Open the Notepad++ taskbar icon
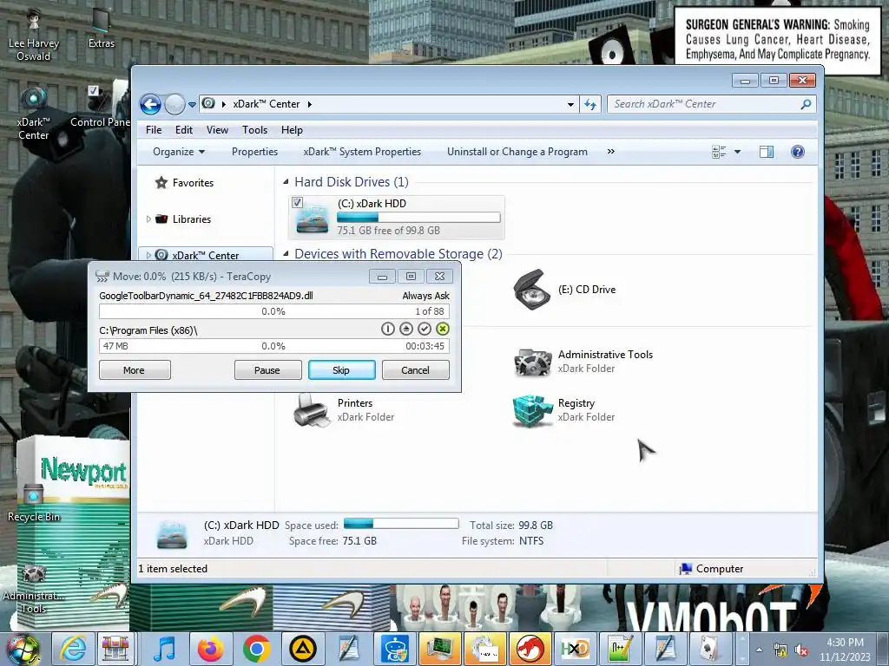Image resolution: width=889 pixels, height=666 pixels. [620, 649]
